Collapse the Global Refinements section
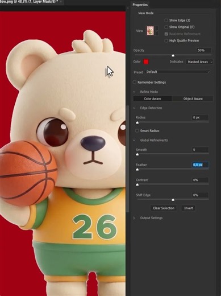This screenshot has height=296, width=221. [x=134, y=140]
